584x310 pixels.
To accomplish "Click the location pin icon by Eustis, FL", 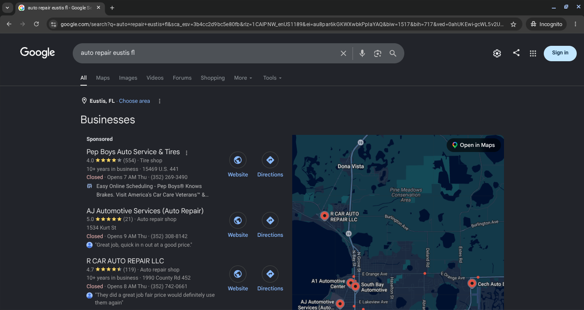I will pyautogui.click(x=84, y=101).
